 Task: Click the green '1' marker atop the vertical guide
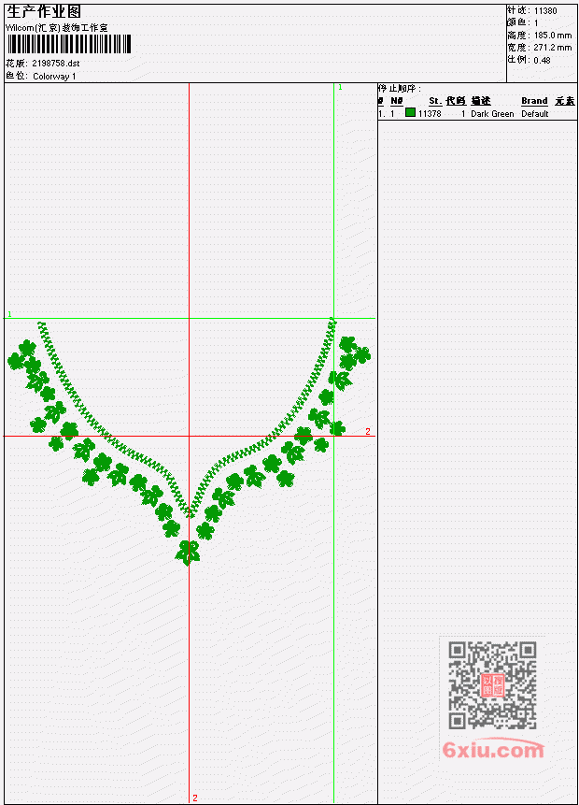[x=340, y=87]
